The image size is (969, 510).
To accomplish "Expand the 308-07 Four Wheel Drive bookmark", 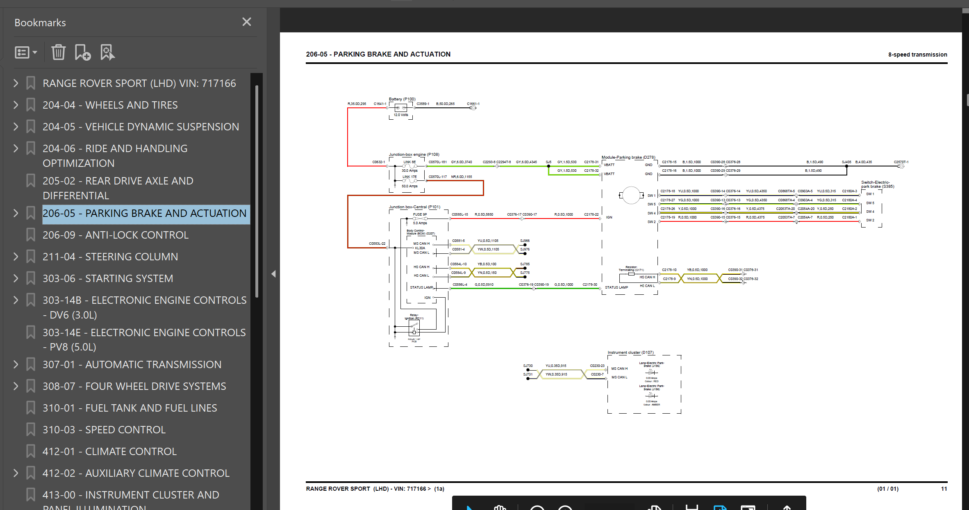I will click(x=16, y=386).
